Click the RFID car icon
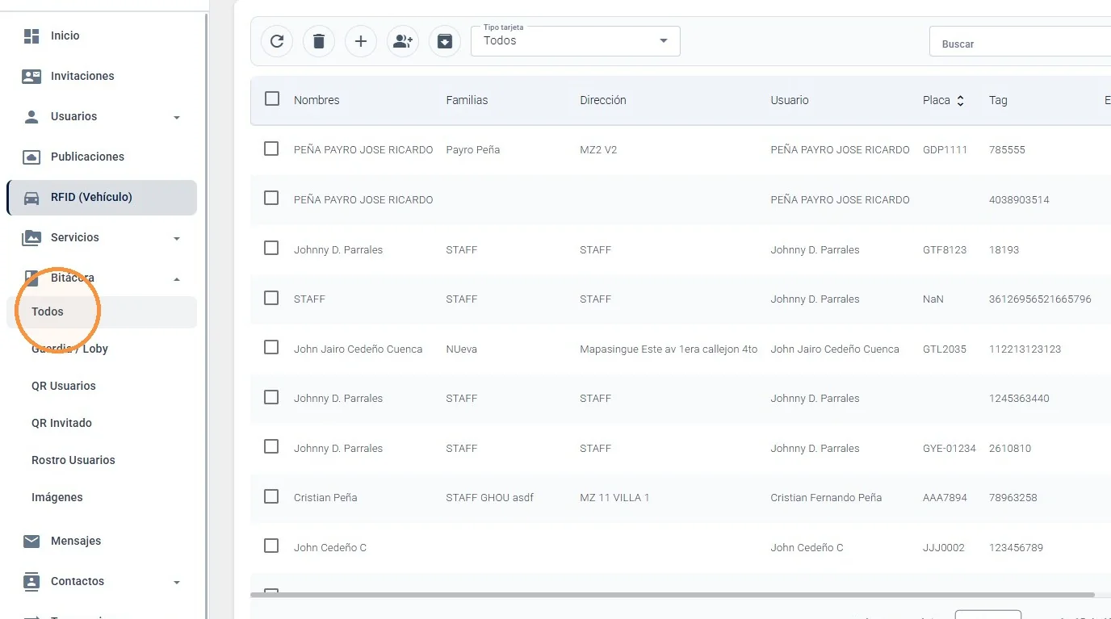This screenshot has height=619, width=1111. coord(31,198)
